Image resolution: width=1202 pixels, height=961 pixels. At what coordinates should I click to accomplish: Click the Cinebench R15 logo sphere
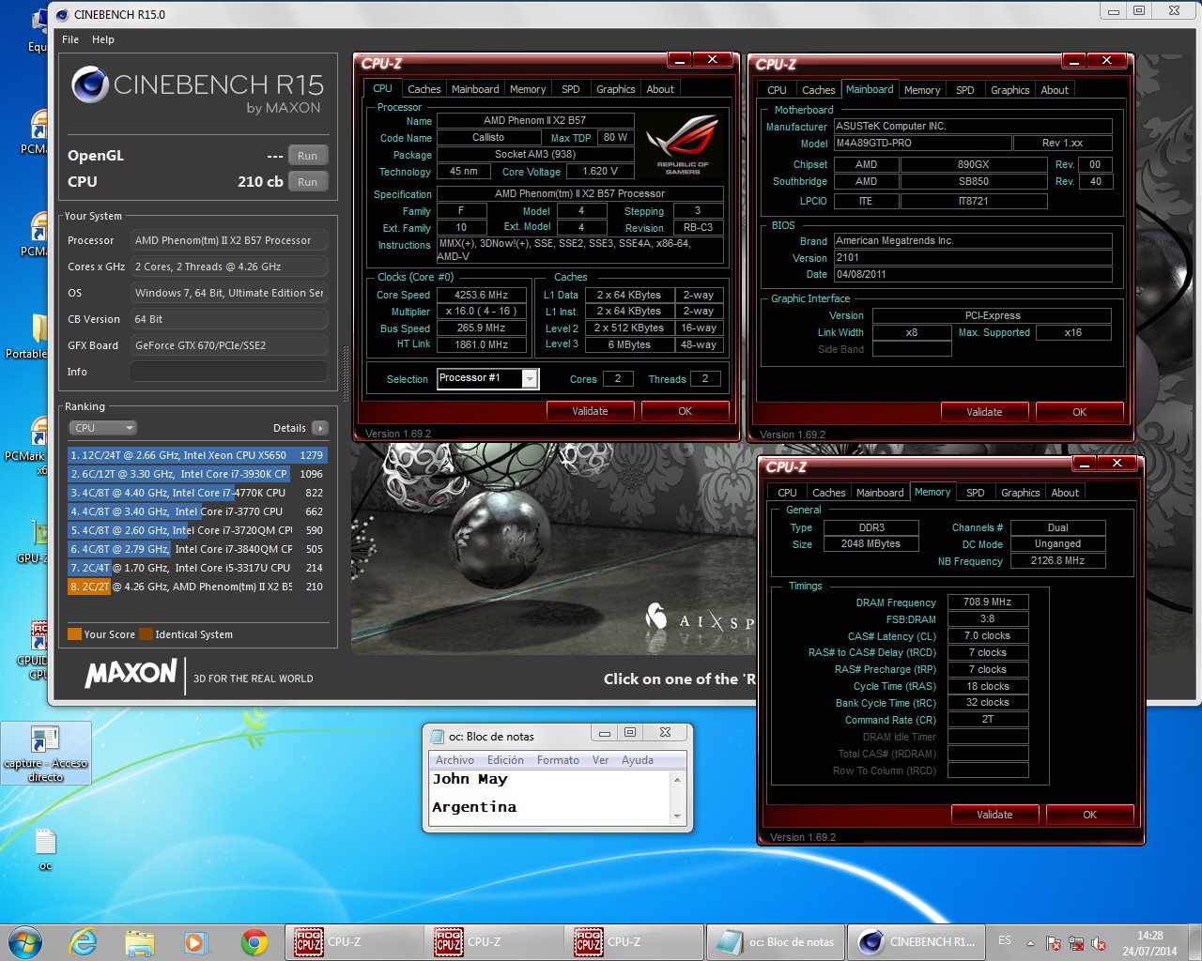coord(90,85)
